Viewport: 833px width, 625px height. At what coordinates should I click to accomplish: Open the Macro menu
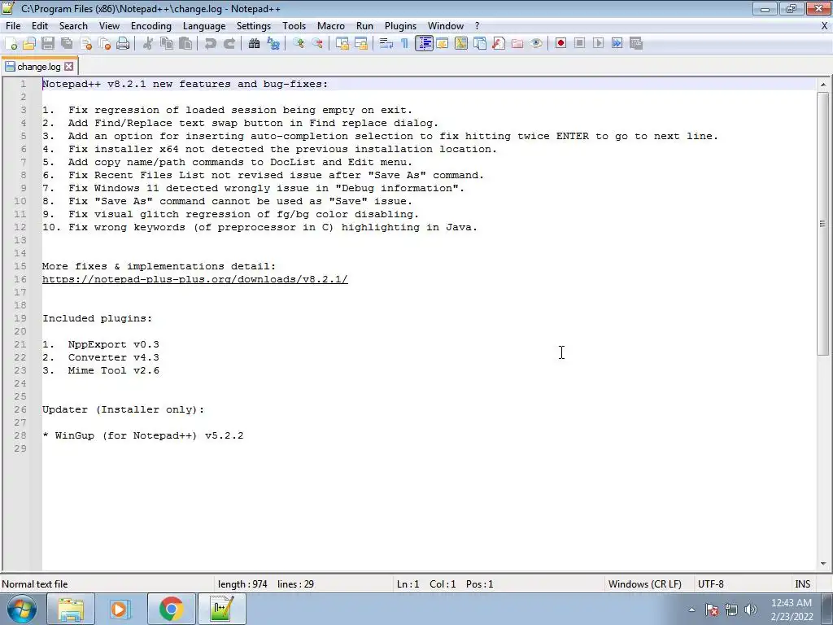(x=331, y=25)
